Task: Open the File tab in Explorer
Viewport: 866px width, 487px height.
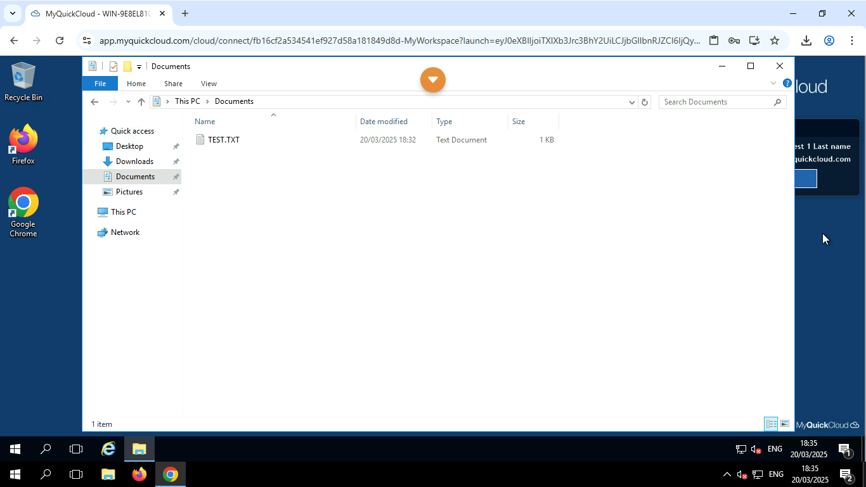Action: (100, 84)
